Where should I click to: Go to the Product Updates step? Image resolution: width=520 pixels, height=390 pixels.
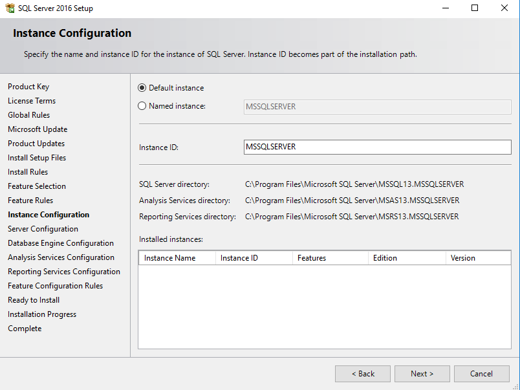36,144
